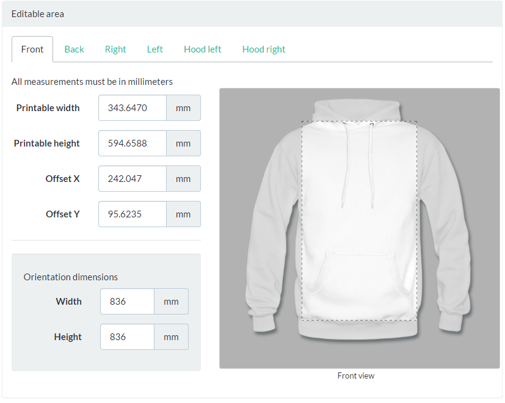
Task: Edit the Offset X value field
Action: (133, 179)
